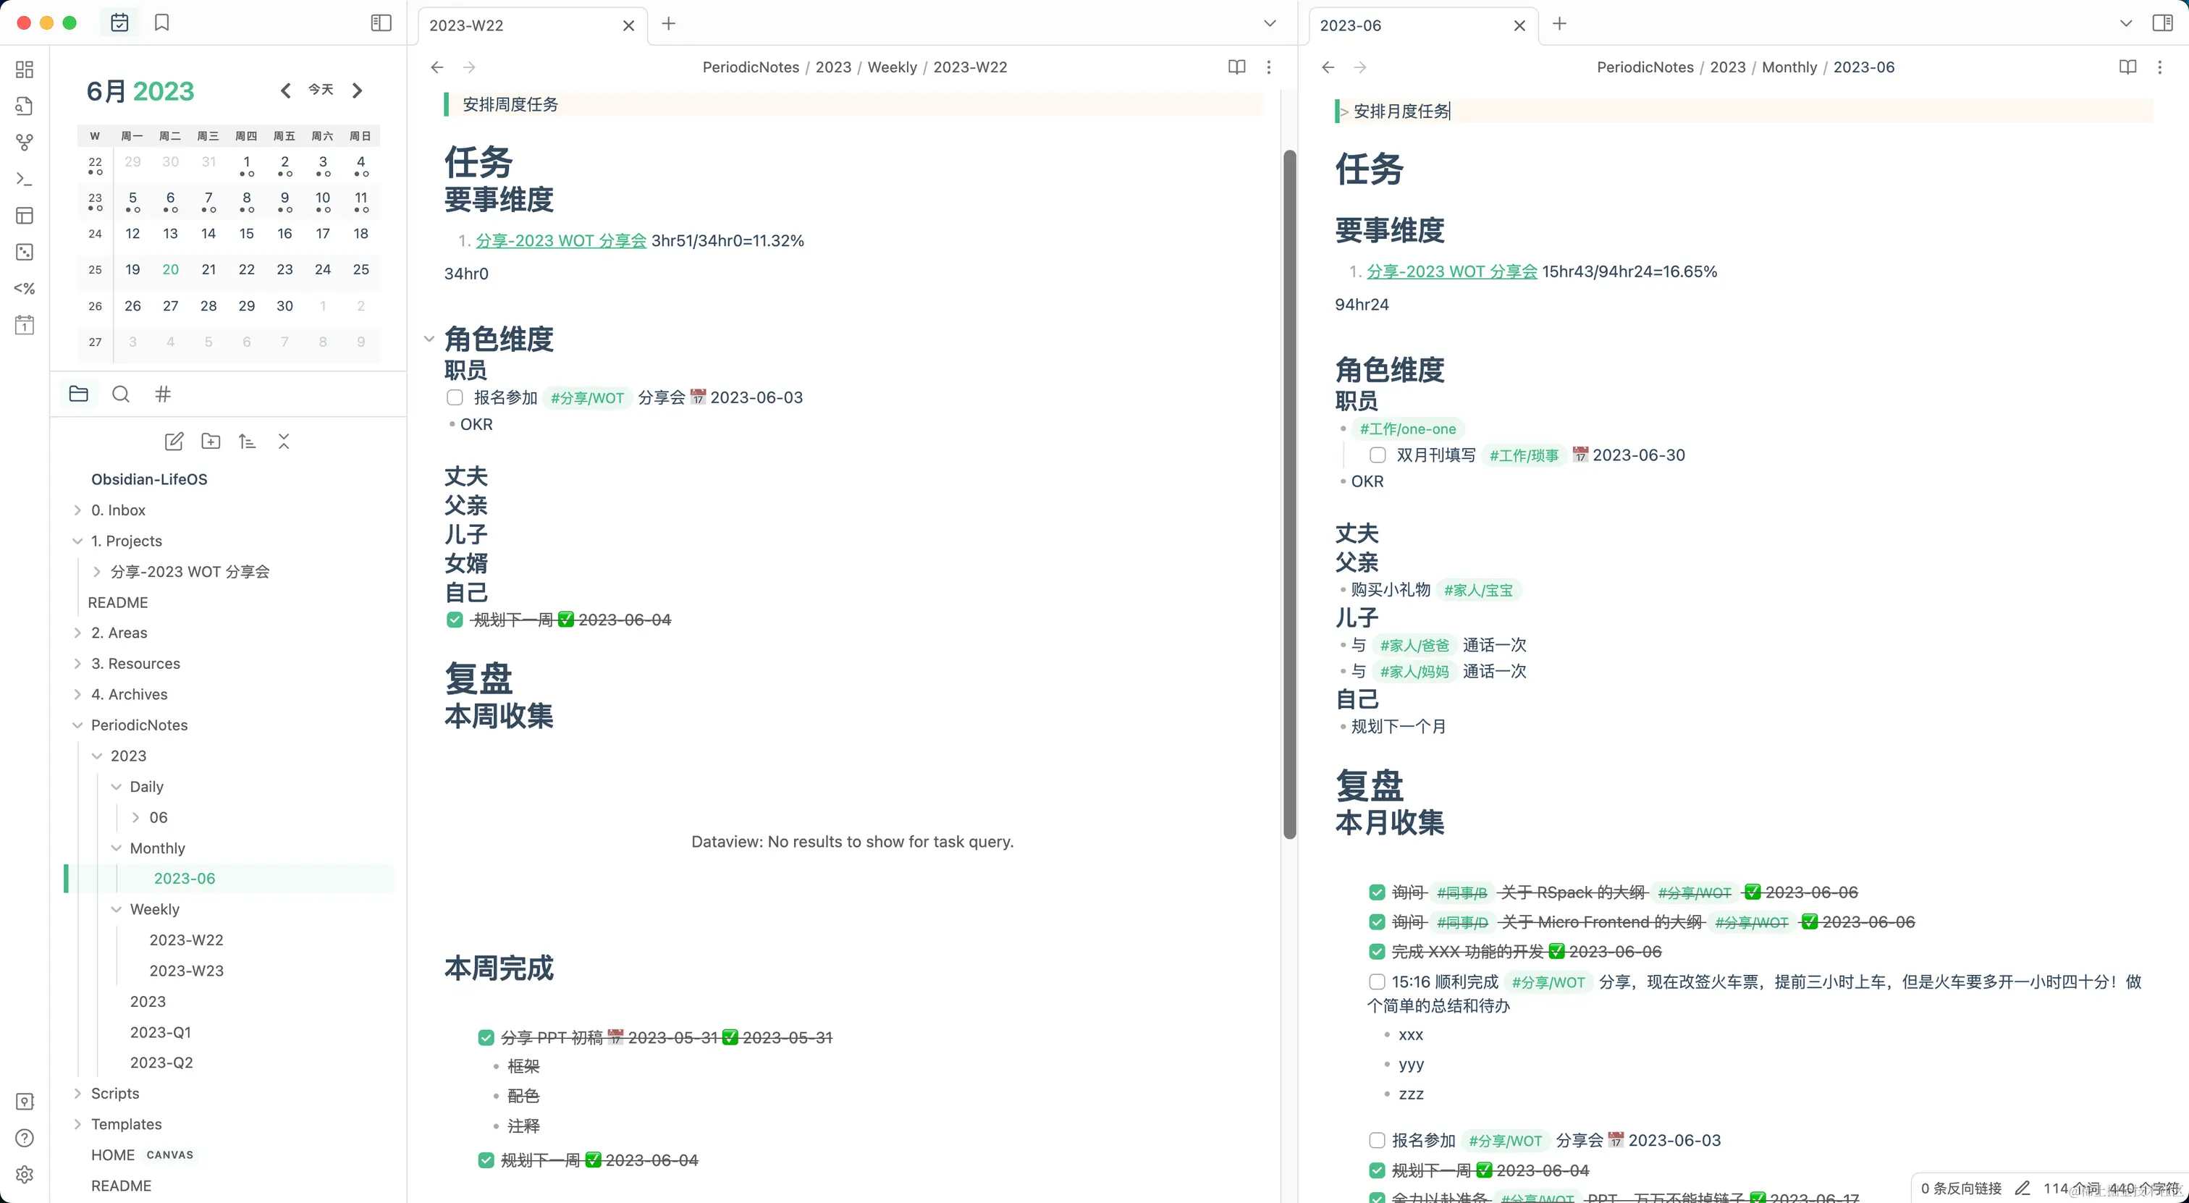The height and width of the screenshot is (1203, 2189).
Task: Create a new note with pencil icon
Action: (173, 441)
